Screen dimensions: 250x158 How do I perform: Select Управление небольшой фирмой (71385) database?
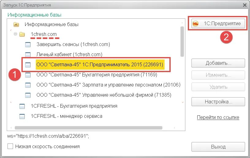click(104, 95)
